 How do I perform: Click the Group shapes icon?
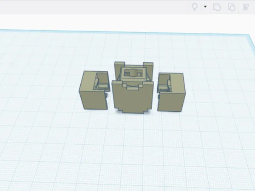(x=217, y=7)
